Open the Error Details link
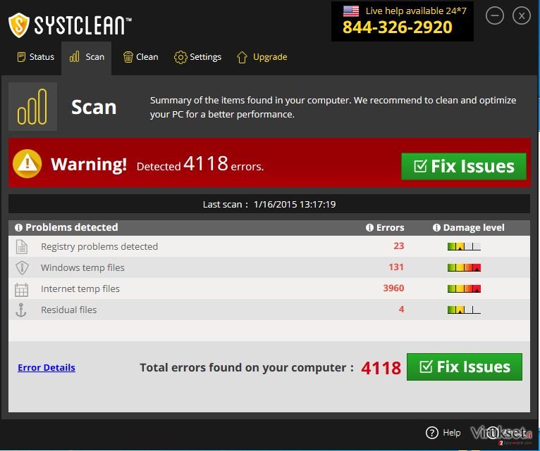This screenshot has height=451, width=540. [47, 367]
